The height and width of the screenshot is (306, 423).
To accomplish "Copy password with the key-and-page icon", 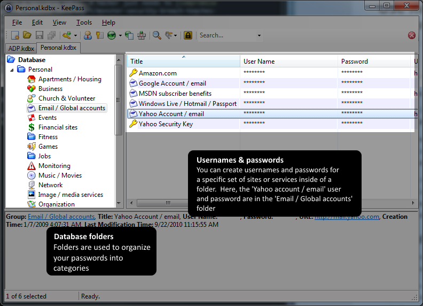I will [99, 35].
